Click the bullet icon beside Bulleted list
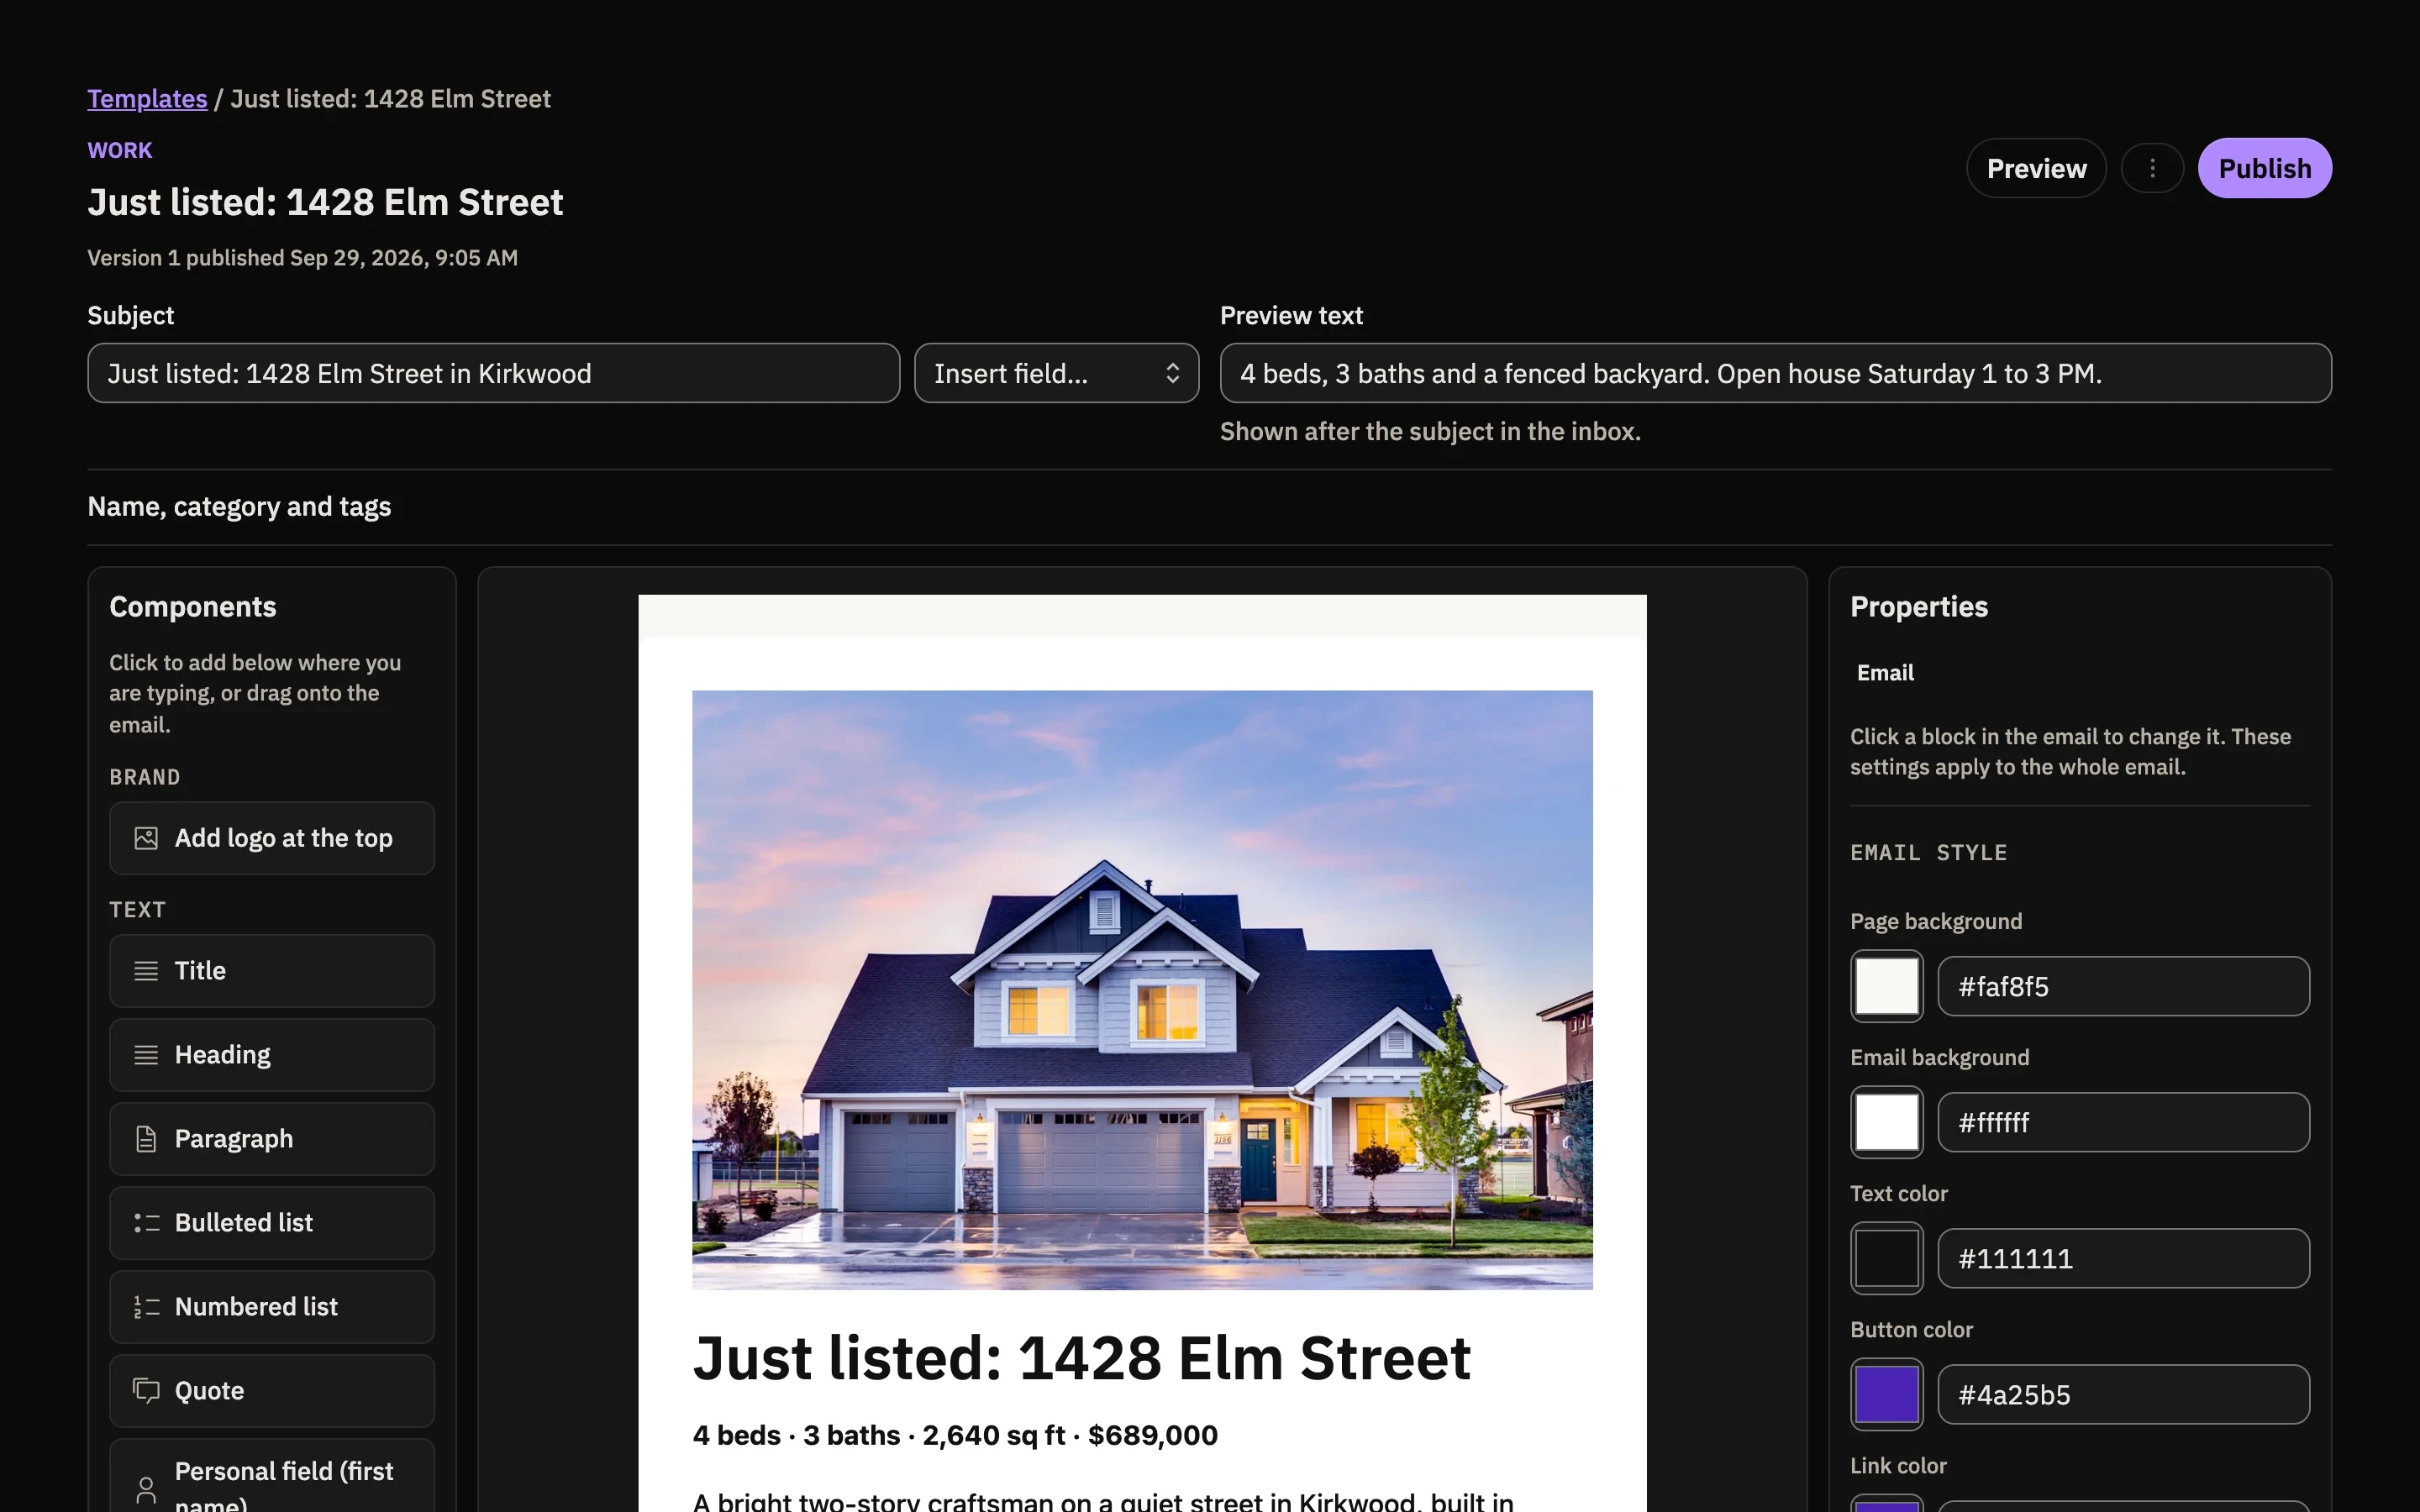The image size is (2420, 1512). [x=146, y=1223]
